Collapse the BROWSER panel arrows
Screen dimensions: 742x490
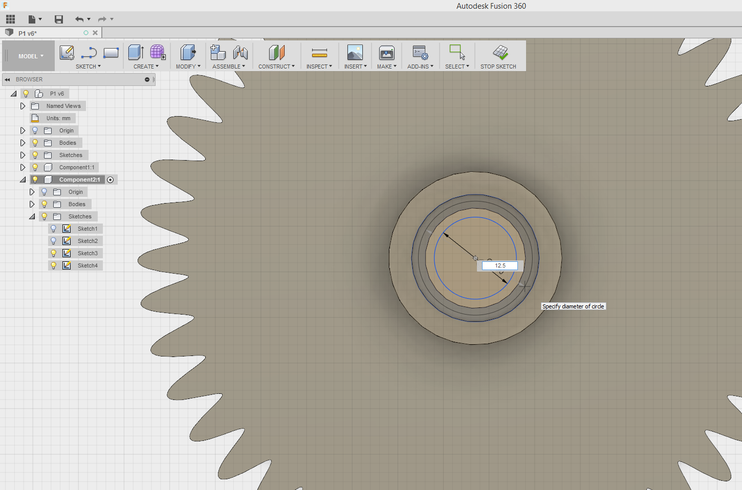[x=7, y=79]
